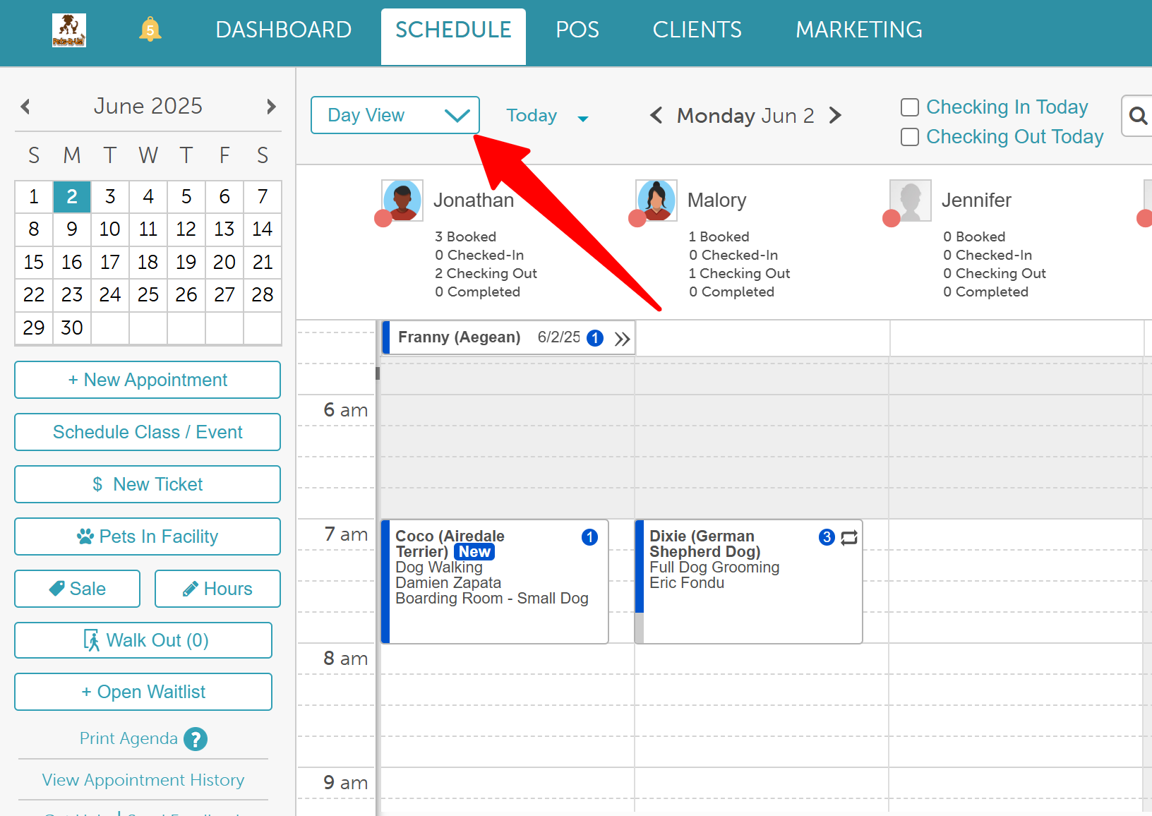The image size is (1152, 816).
Task: Click the Pets-R-Us logo icon
Action: point(69,30)
